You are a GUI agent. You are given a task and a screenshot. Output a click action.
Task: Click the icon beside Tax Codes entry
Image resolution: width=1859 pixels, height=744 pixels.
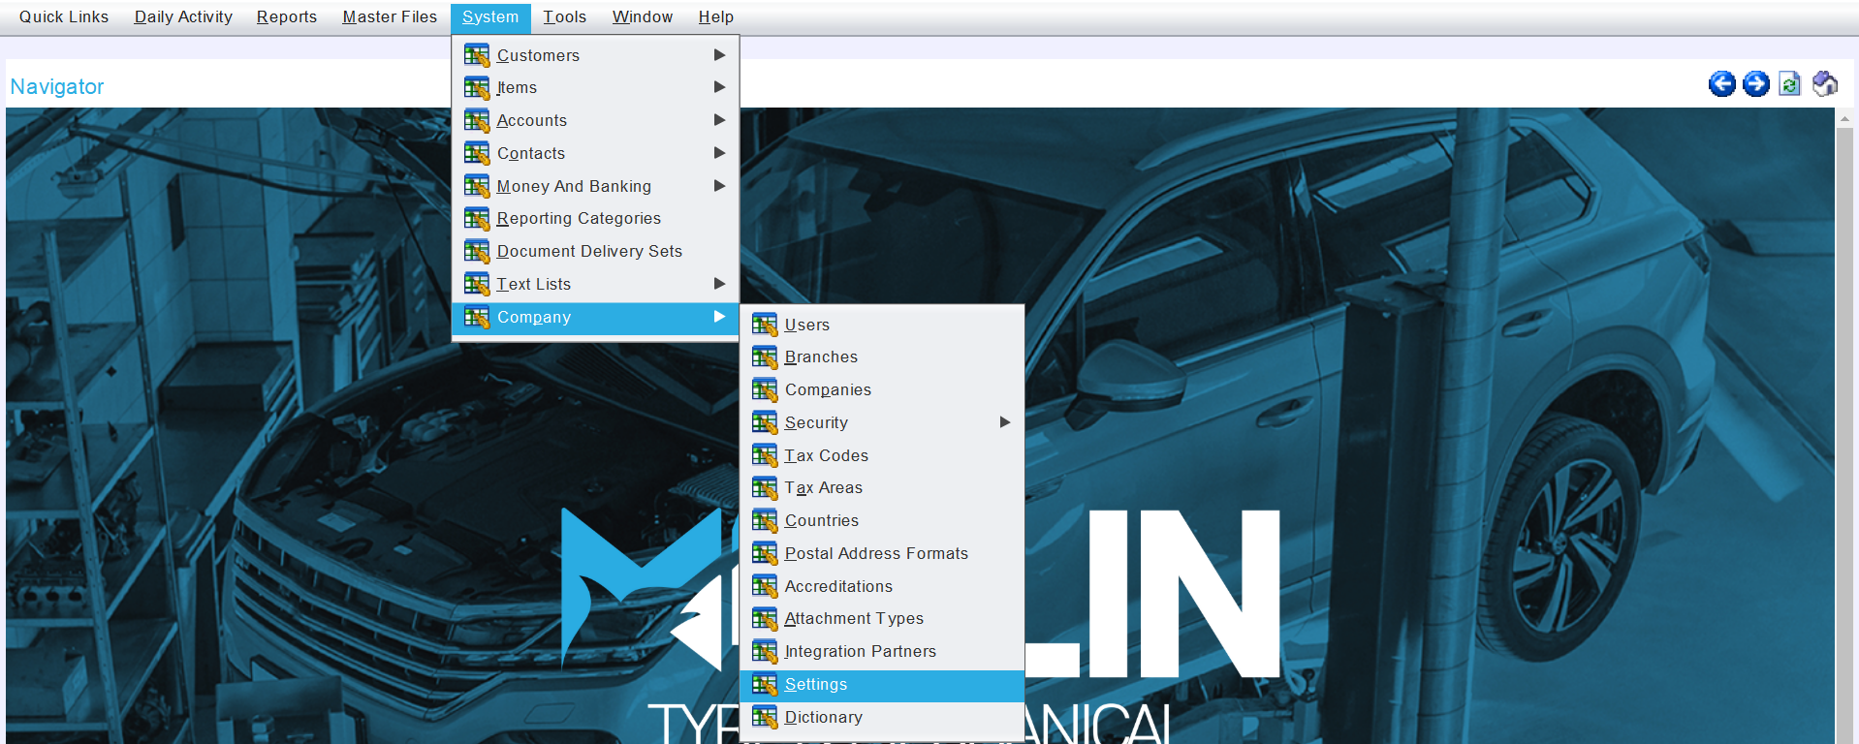click(x=765, y=455)
